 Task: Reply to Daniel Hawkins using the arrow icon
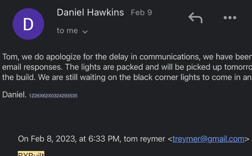coord(195,18)
